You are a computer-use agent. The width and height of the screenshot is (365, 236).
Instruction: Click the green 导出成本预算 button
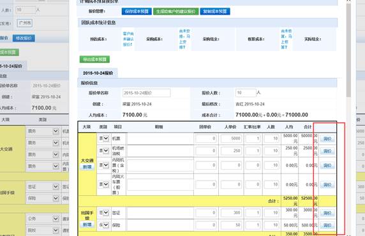click(94, 59)
